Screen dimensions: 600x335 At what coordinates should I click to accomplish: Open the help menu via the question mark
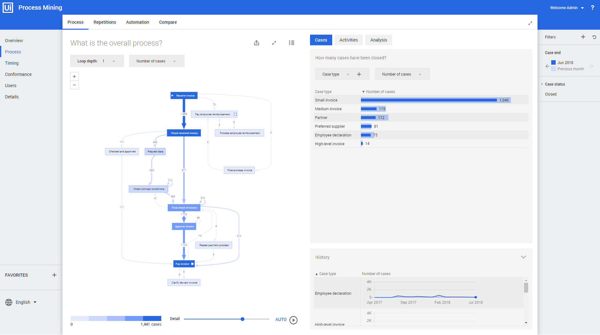coord(592,7)
